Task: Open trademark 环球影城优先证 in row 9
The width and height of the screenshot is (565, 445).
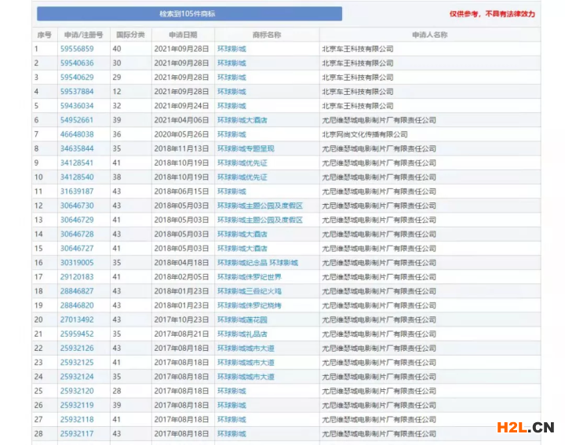Action: 242,163
